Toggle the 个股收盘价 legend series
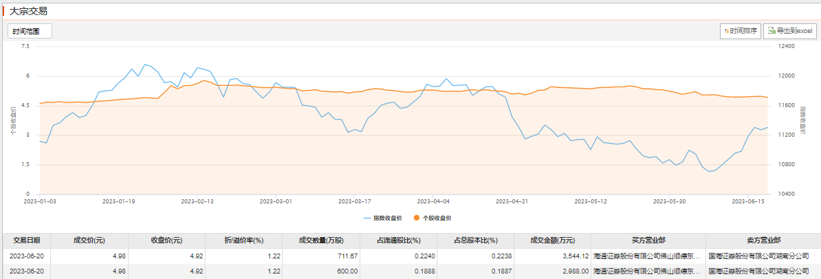Screen dimensions: 821x279 [437, 218]
